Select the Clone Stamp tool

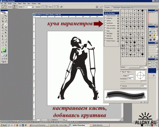coord(3,27)
